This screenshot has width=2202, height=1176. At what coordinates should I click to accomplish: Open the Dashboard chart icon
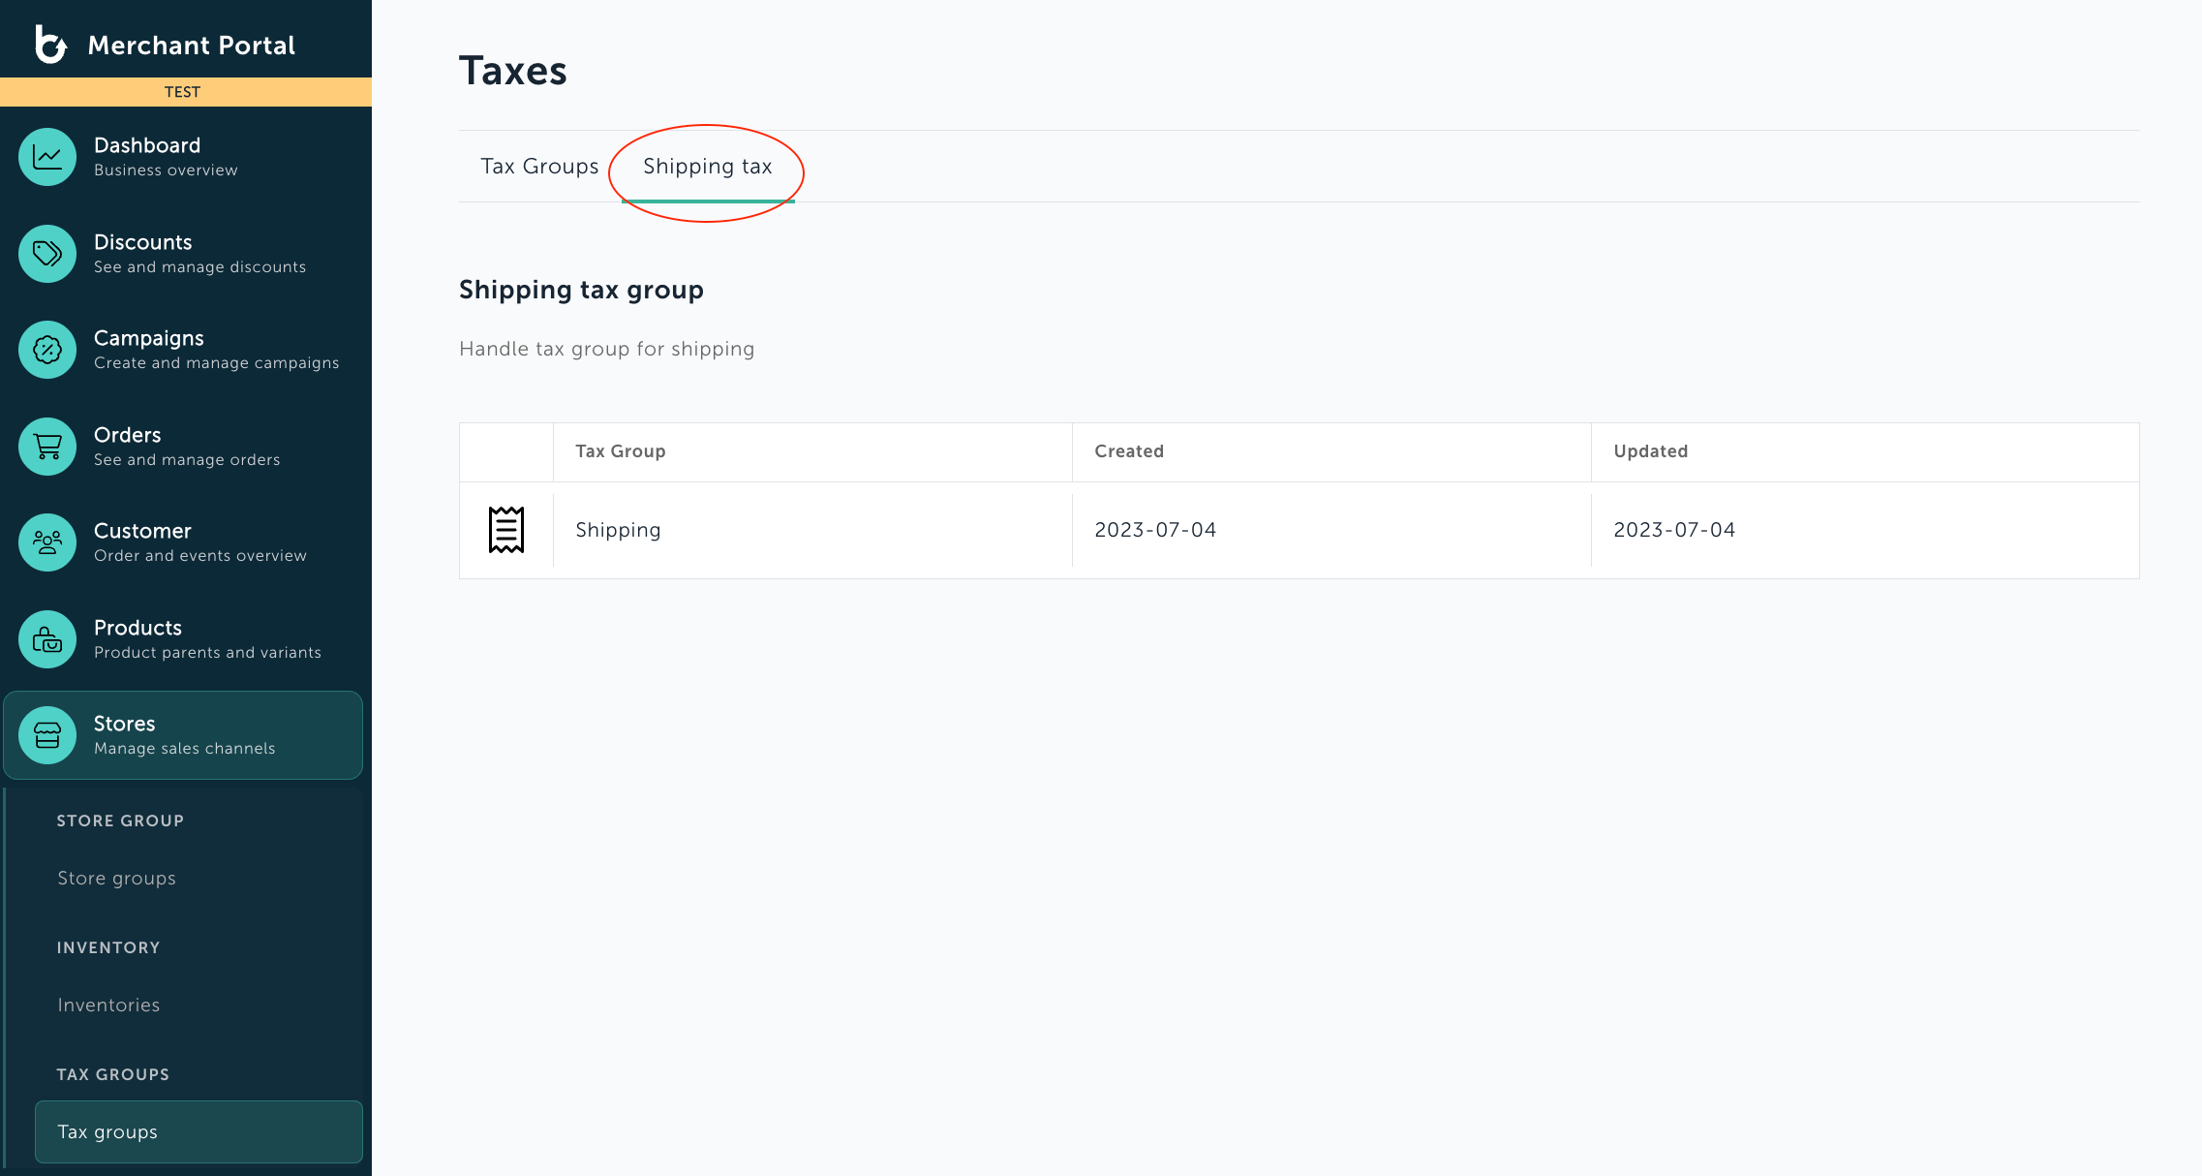click(47, 157)
